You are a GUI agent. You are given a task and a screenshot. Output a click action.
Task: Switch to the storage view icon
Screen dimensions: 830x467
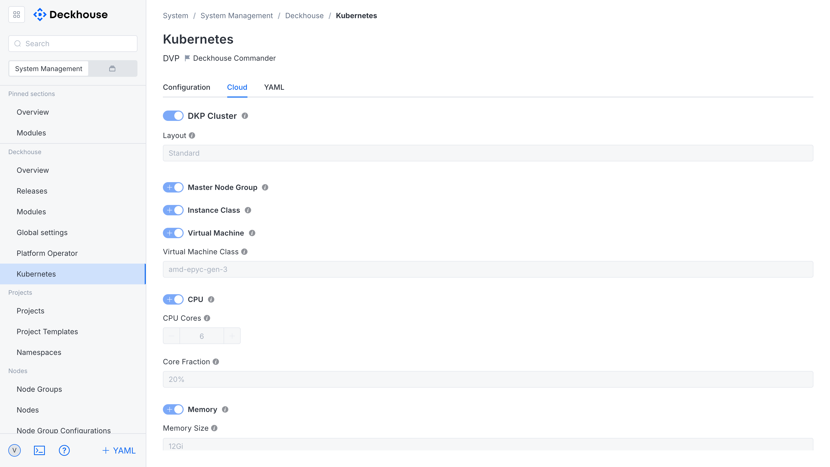[112, 68]
